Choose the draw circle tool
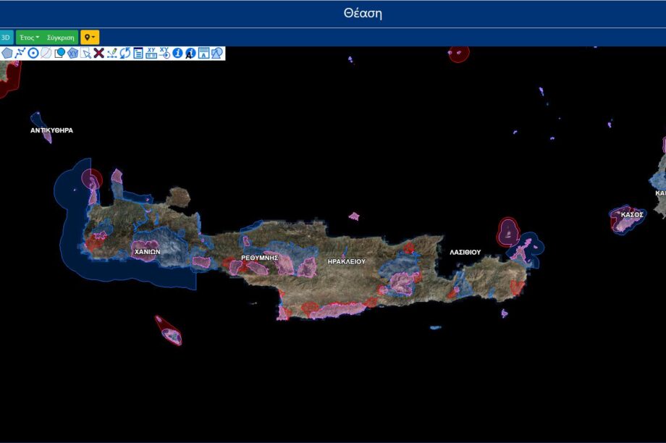 coord(33,53)
